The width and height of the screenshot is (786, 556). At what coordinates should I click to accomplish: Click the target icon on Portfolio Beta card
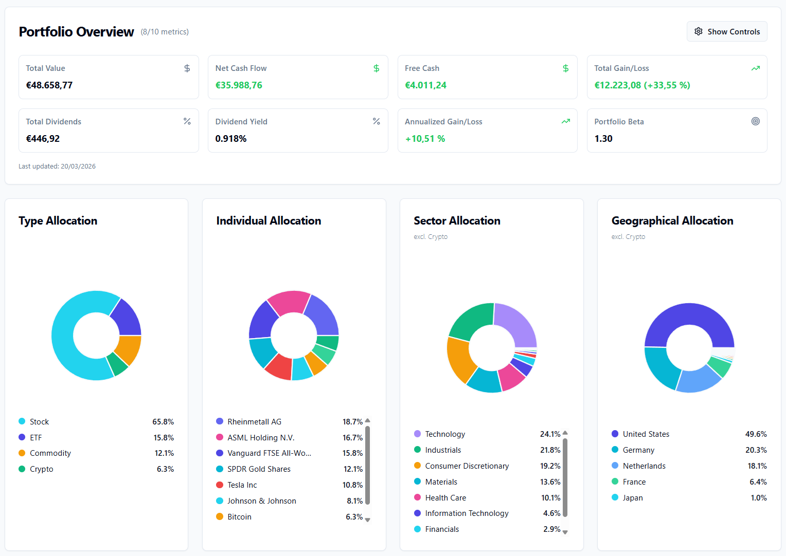coord(756,121)
